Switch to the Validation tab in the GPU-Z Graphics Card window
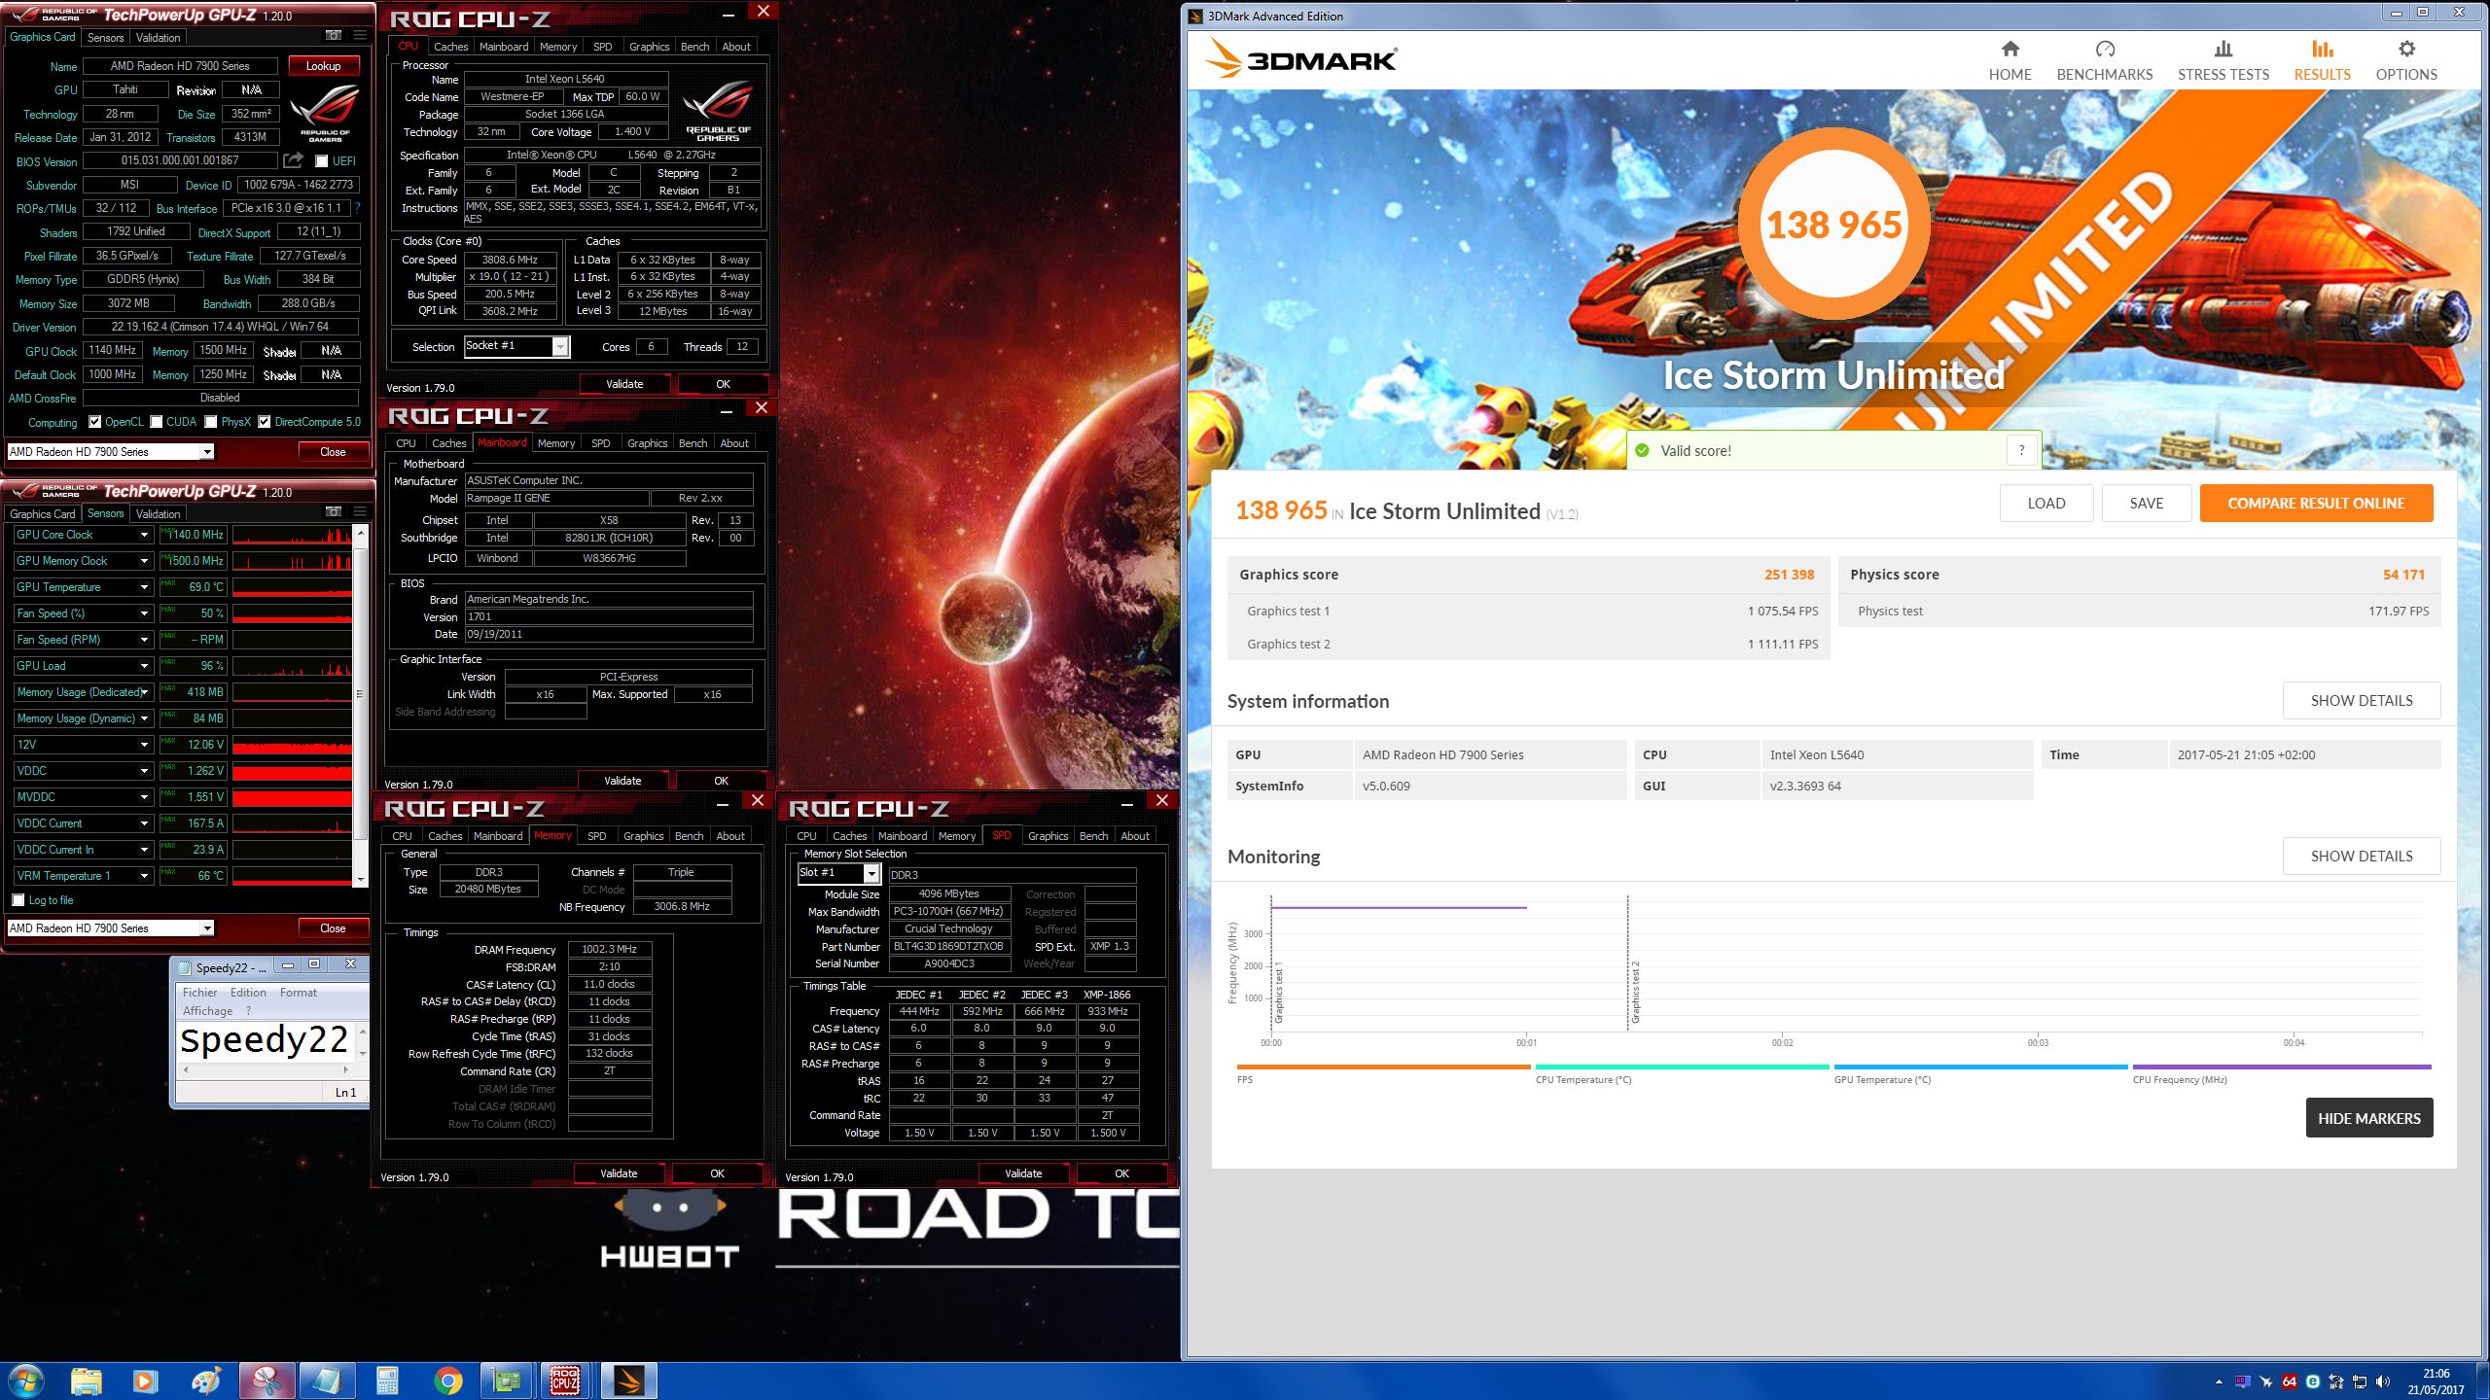 click(158, 37)
